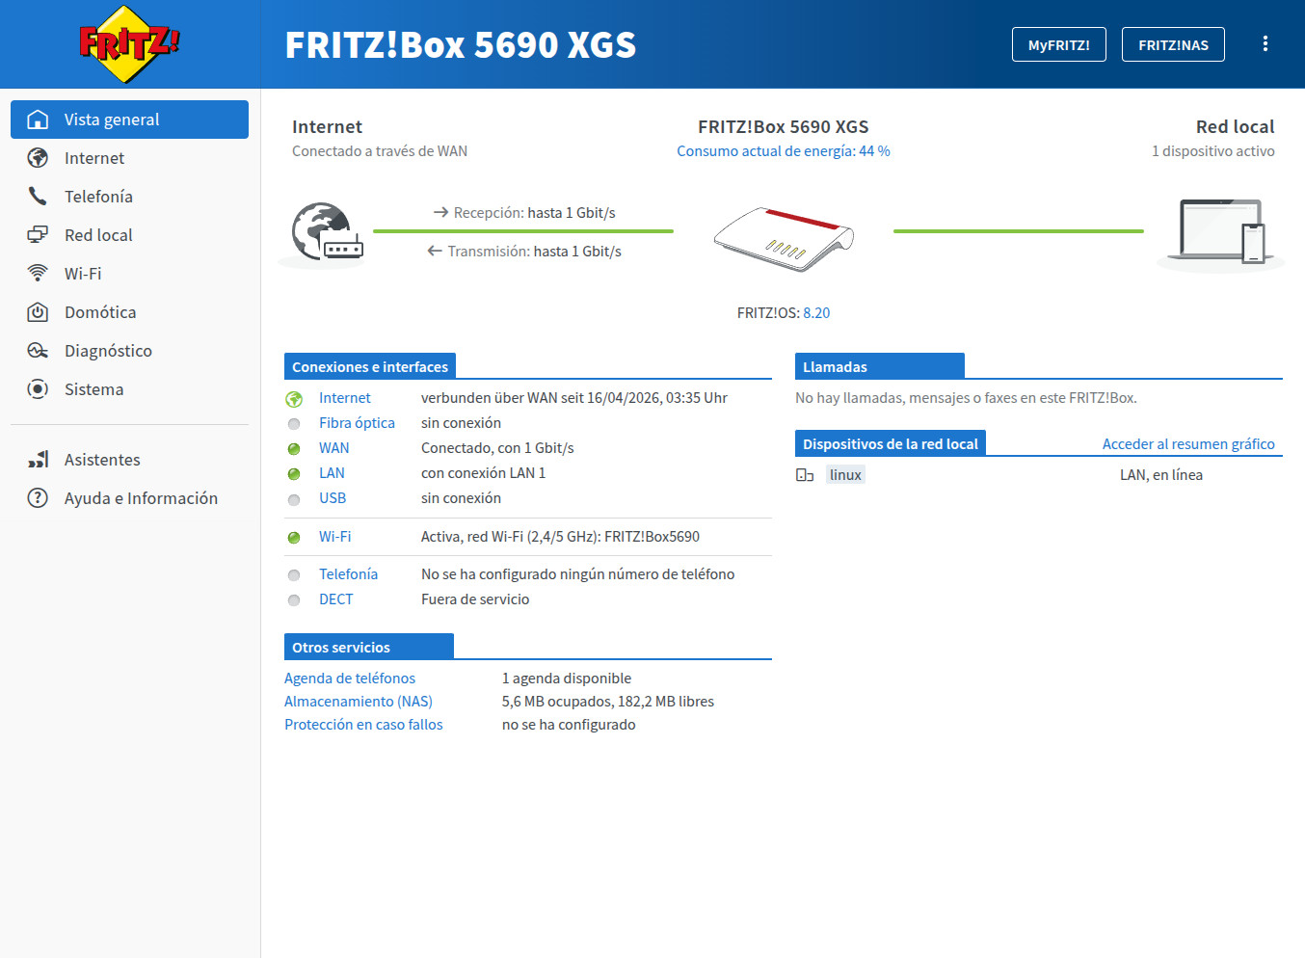Open Almacenamiento (NAS) link
This screenshot has width=1305, height=958.
(359, 702)
